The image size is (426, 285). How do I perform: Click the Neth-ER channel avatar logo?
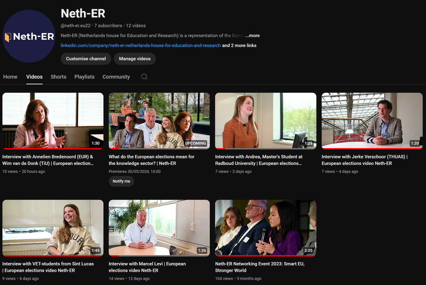[29, 36]
